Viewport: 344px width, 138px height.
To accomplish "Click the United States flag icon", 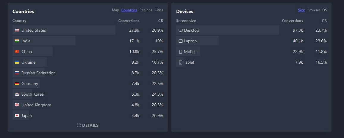I will 17,30.
